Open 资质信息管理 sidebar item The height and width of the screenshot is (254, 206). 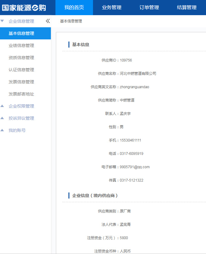click(22, 58)
